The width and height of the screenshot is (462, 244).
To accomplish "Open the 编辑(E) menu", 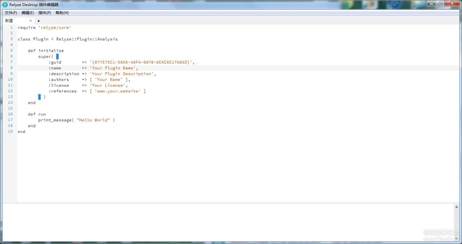I will coord(28,13).
